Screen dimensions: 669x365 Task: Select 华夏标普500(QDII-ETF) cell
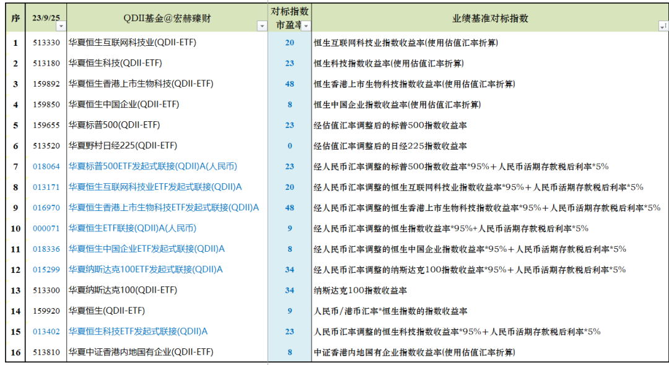tap(167, 125)
